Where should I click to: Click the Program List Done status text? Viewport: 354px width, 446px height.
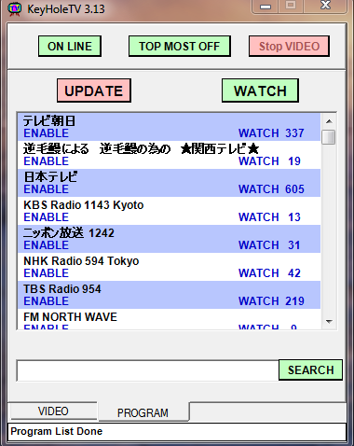point(57,431)
